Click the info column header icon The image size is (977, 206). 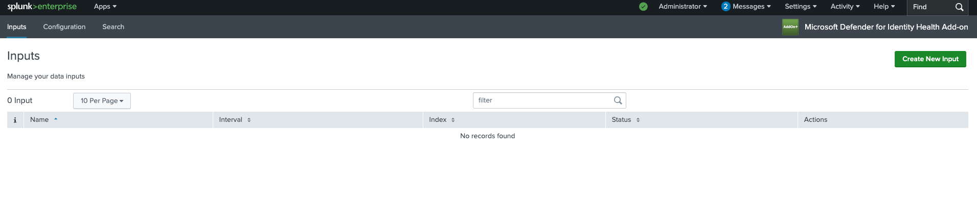tap(15, 120)
